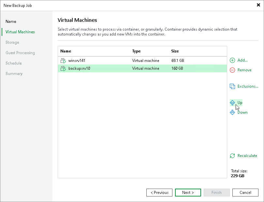
Task: Sort by the Size column header
Action: pos(175,51)
